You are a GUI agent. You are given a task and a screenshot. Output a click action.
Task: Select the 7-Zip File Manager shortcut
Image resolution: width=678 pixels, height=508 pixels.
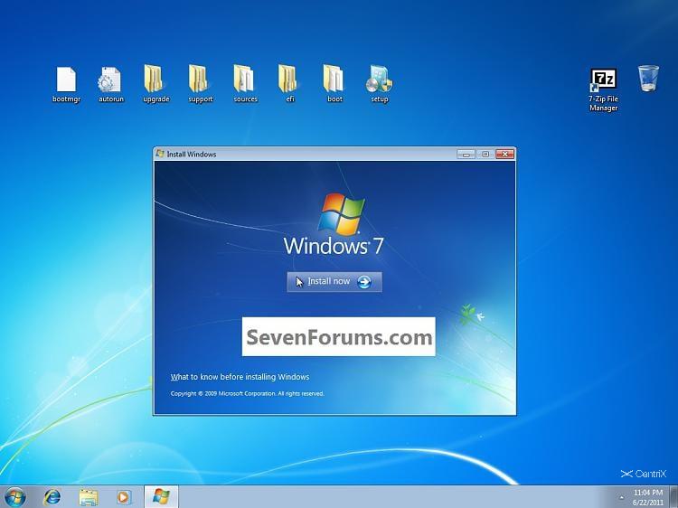[603, 82]
